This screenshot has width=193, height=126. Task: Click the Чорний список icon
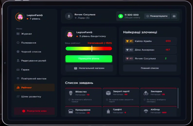click(18, 52)
